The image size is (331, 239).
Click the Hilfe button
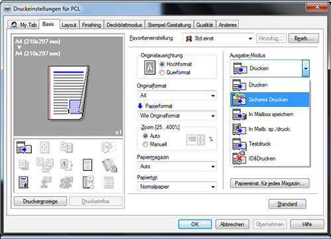pyautogui.click(x=307, y=224)
